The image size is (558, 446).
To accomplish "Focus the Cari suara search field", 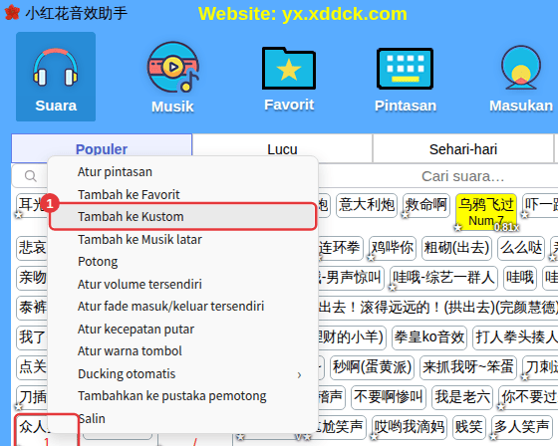I will 462,176.
